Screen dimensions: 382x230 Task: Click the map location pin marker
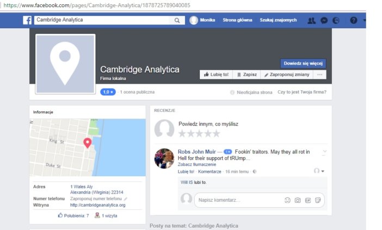pos(88,143)
